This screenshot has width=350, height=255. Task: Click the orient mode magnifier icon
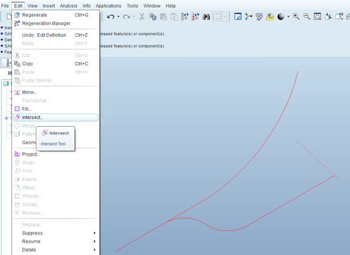tap(259, 16)
